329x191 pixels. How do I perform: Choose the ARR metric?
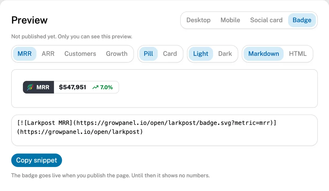pyautogui.click(x=48, y=54)
